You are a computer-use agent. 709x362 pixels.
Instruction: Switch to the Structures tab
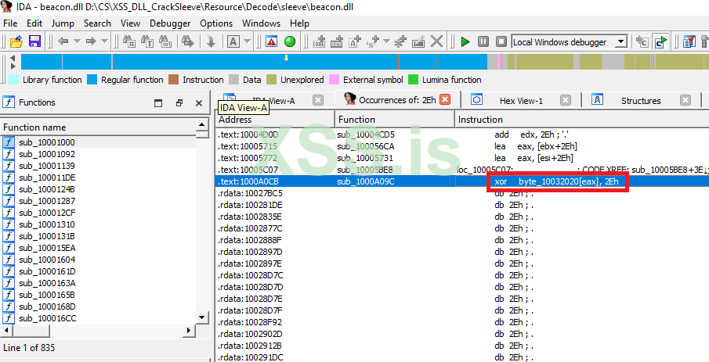[641, 101]
